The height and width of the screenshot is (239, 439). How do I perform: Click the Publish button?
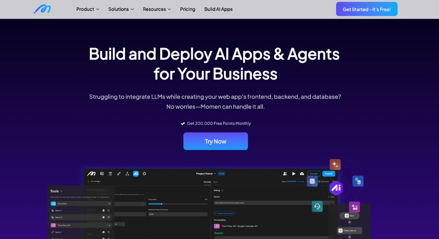click(328, 174)
